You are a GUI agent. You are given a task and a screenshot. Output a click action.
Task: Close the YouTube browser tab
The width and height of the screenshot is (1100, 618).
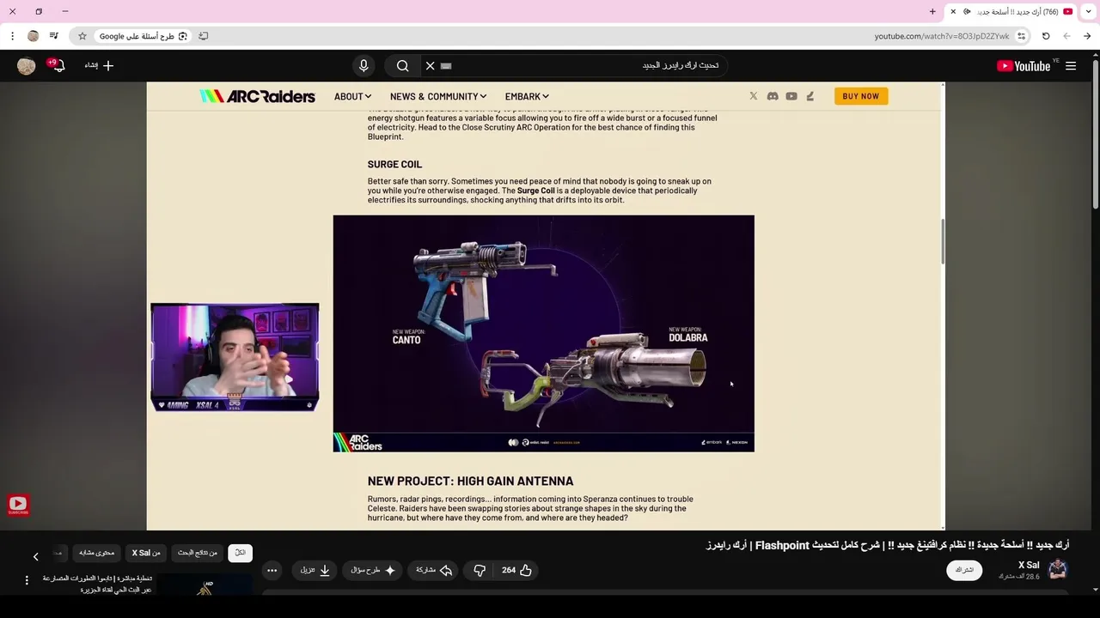(953, 11)
